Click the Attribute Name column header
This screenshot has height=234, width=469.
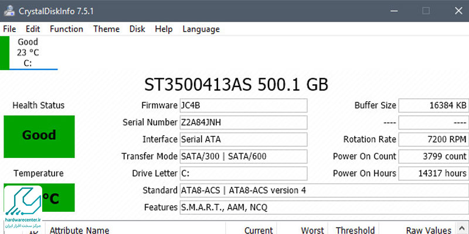coord(79,230)
